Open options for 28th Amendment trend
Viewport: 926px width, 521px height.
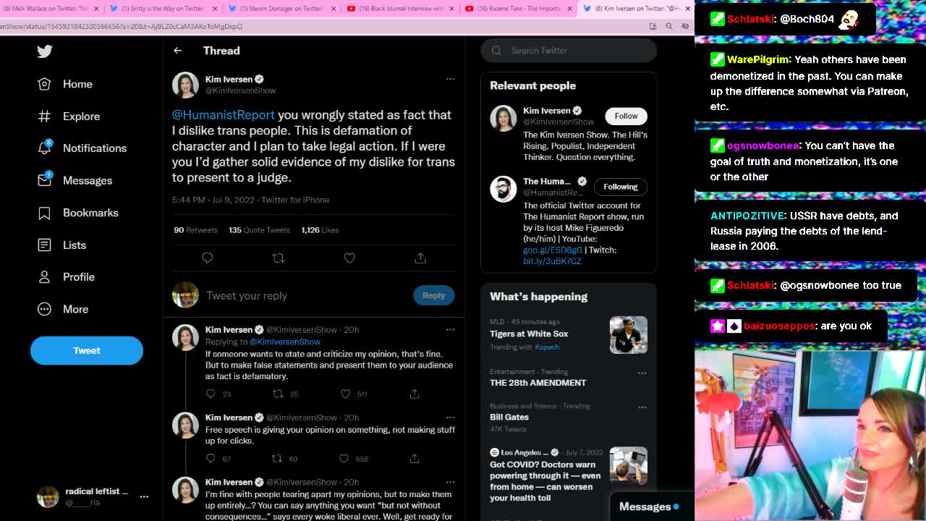pyautogui.click(x=642, y=373)
